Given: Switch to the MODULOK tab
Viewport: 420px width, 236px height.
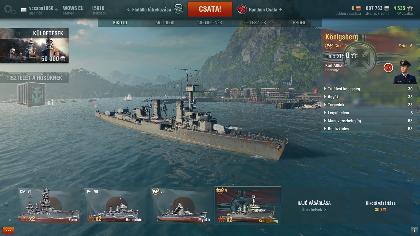Looking at the screenshot, I should point(165,23).
